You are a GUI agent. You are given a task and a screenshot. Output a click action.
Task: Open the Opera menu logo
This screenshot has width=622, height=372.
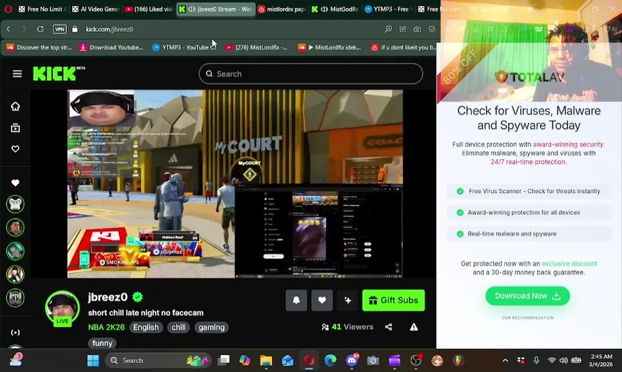click(8, 9)
